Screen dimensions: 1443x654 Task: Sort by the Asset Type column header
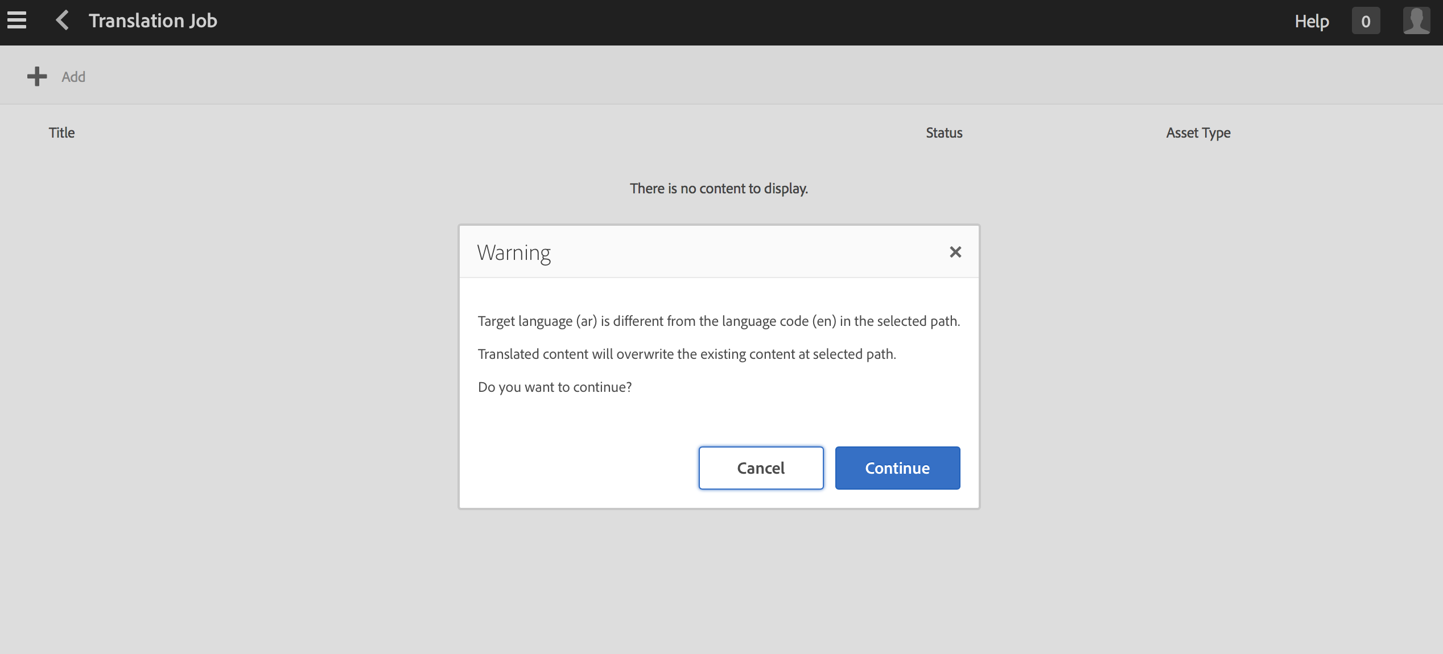[x=1198, y=133]
